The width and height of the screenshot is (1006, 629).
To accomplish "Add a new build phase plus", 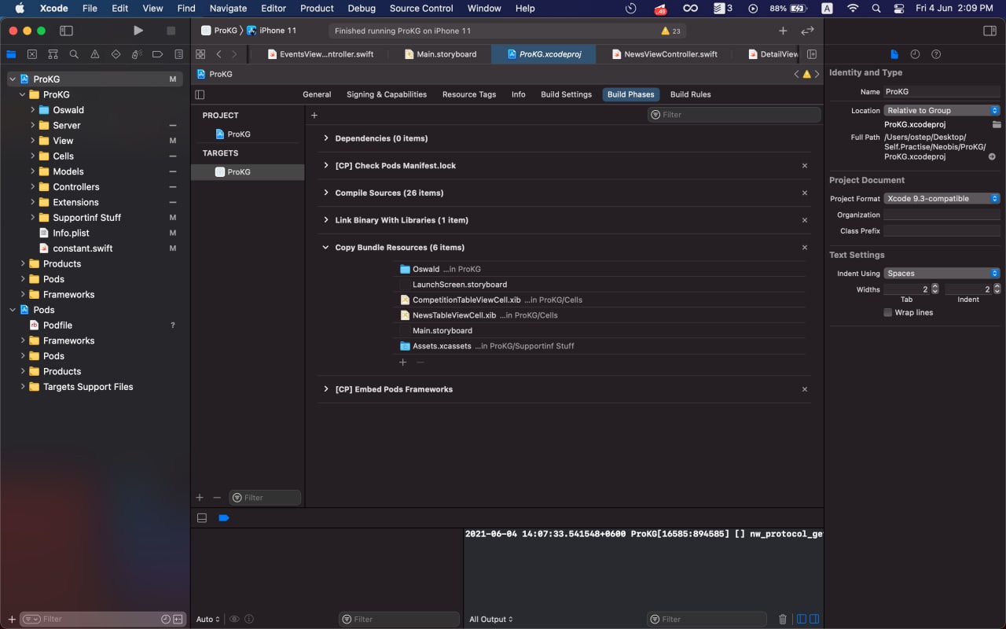I will [314, 115].
